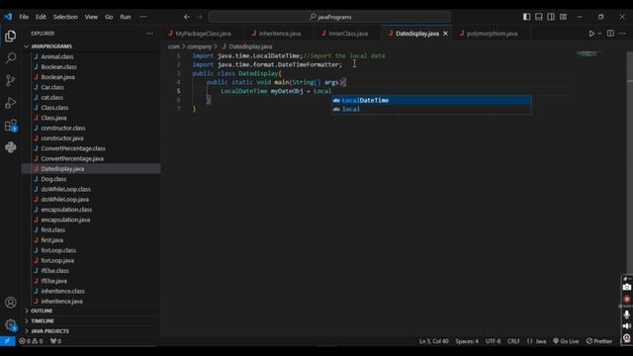Screen dimensions: 633x356
Task: Click the Ln 5, Col 40 status item
Action: [433, 341]
